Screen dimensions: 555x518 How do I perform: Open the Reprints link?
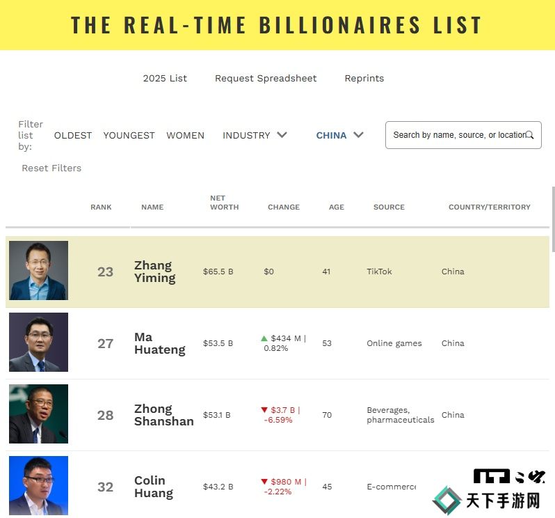tap(364, 78)
